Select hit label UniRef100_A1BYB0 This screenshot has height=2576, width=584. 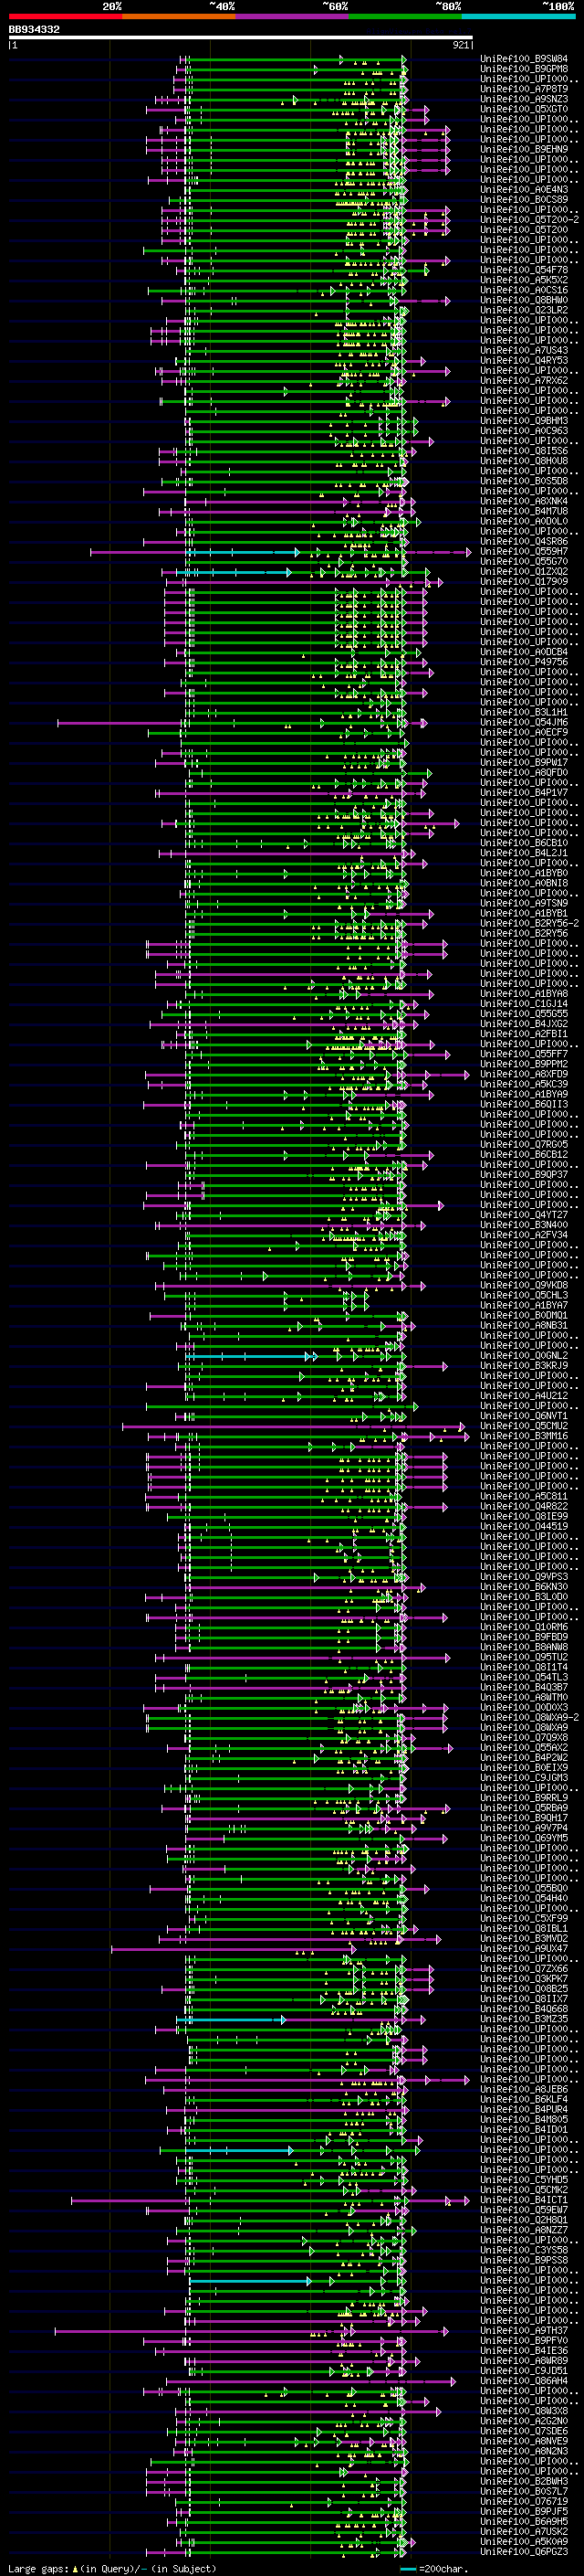click(x=524, y=873)
